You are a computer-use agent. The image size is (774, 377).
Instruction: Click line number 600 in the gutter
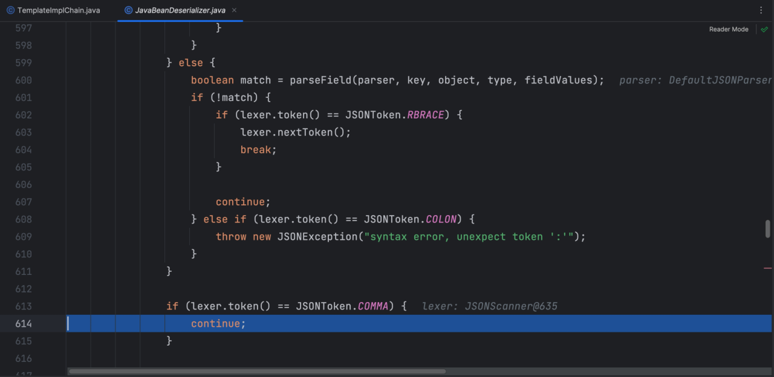(x=24, y=80)
